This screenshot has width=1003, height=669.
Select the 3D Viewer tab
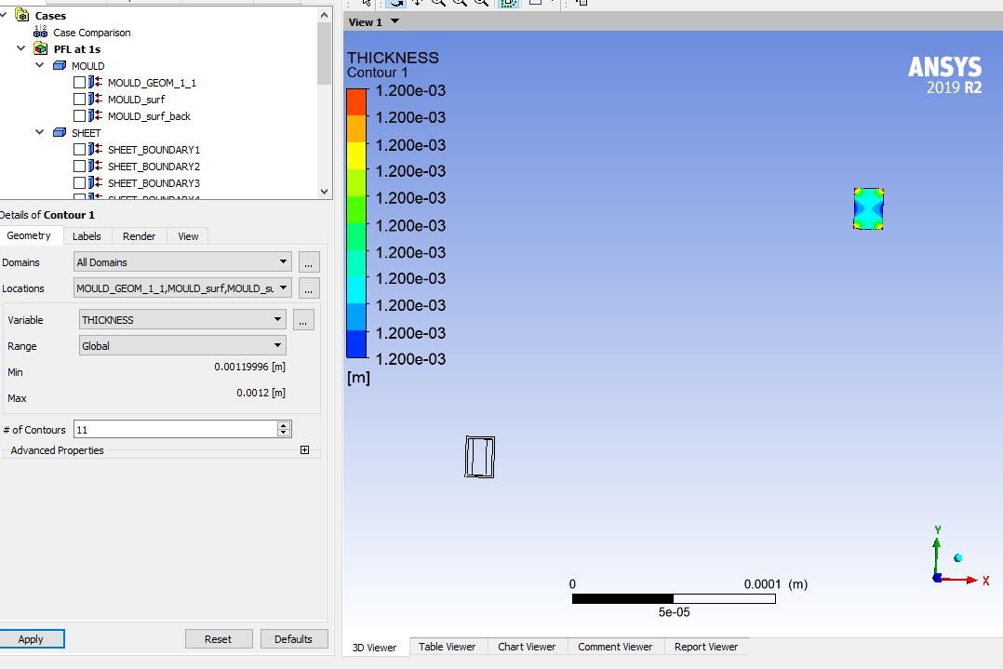(374, 648)
